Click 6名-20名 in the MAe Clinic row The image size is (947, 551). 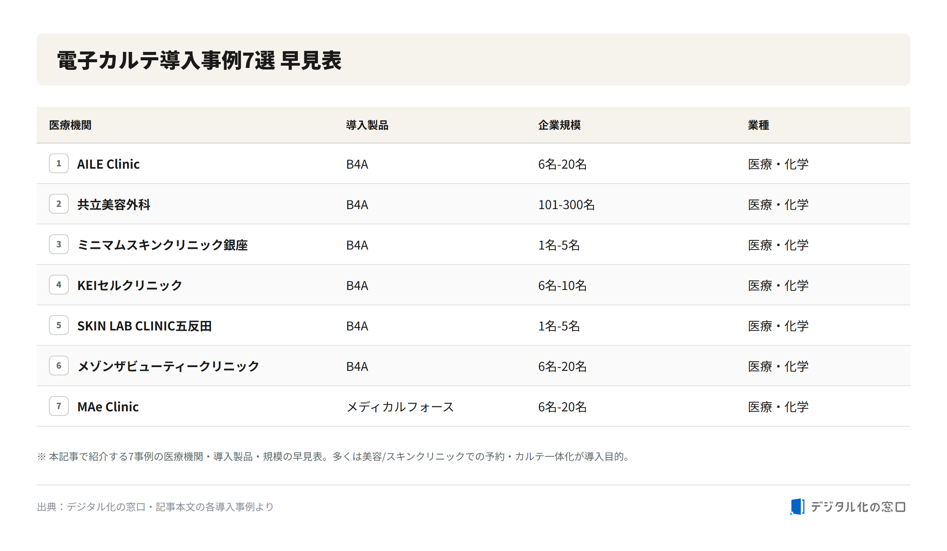pyautogui.click(x=562, y=407)
